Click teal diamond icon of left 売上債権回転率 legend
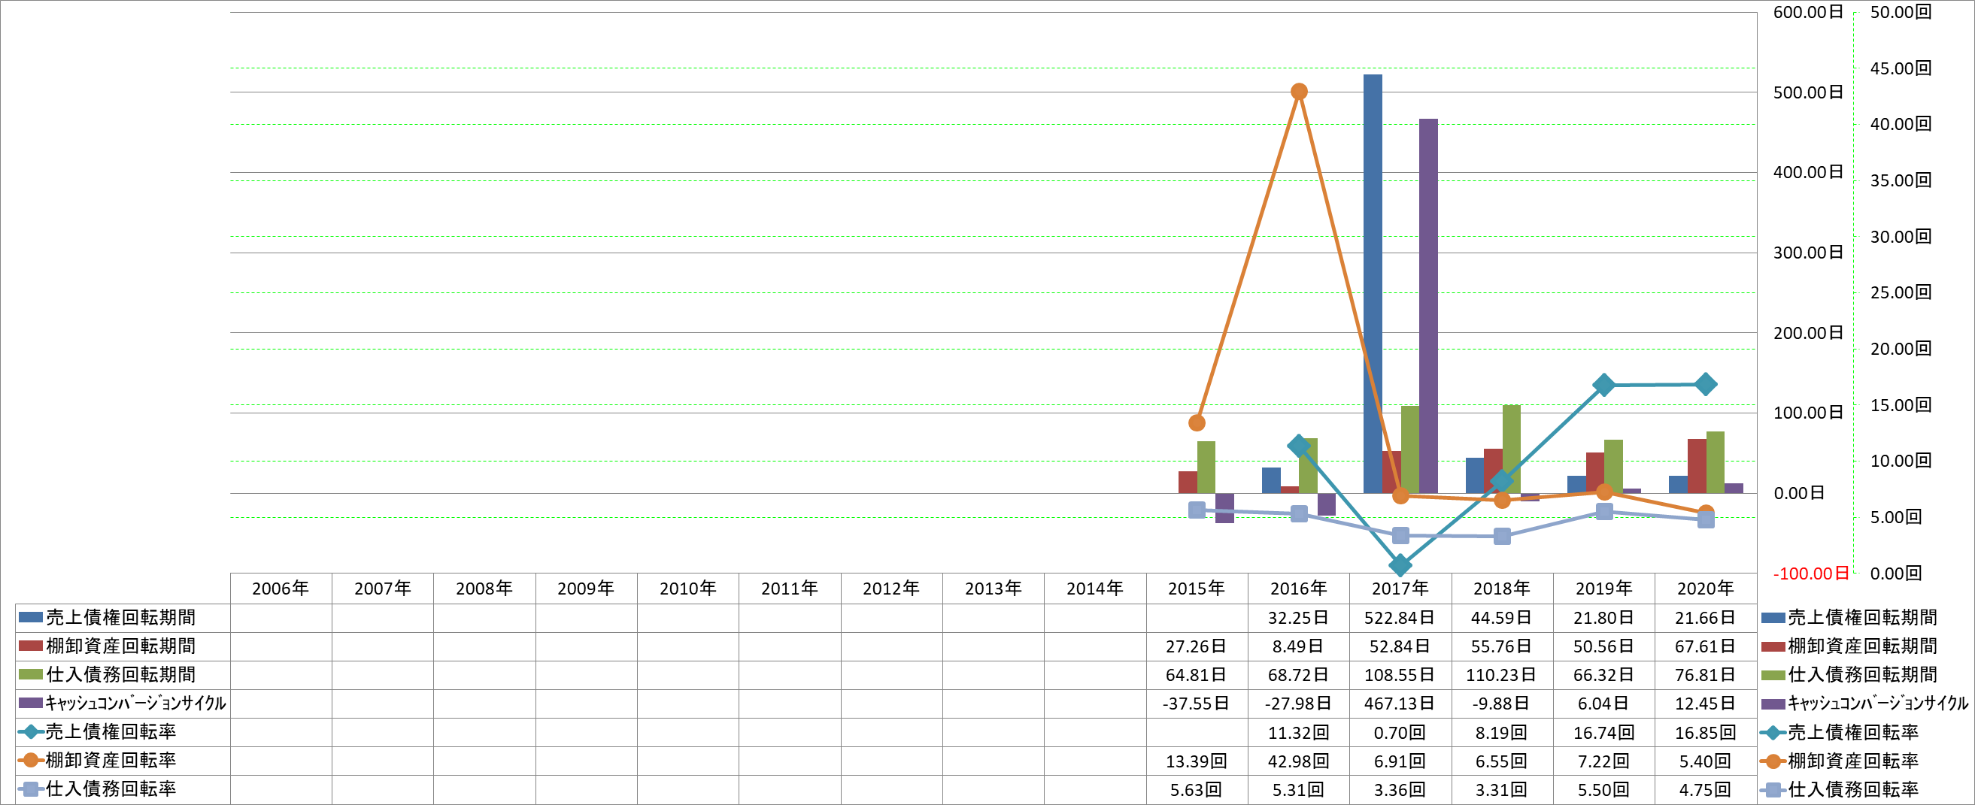Image resolution: width=1975 pixels, height=805 pixels. pyautogui.click(x=31, y=732)
